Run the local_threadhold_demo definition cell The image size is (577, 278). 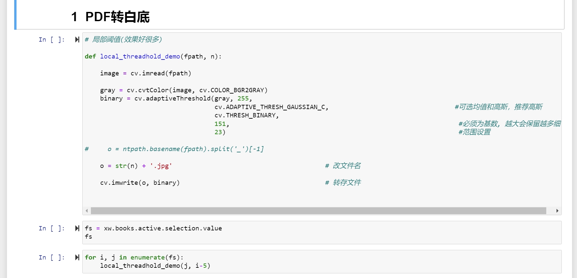[x=77, y=40]
